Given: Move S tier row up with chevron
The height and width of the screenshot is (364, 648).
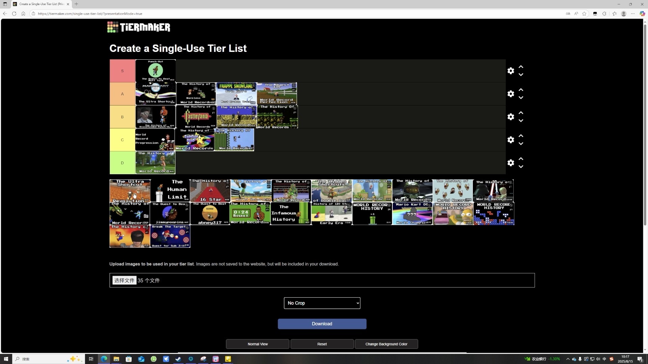Looking at the screenshot, I should (x=521, y=67).
